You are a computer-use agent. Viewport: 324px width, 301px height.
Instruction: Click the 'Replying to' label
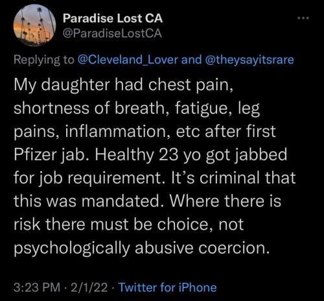44,60
